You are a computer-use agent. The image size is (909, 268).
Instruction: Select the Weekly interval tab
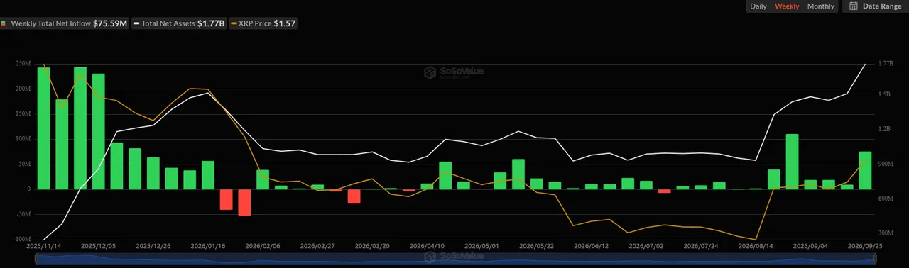pyautogui.click(x=787, y=6)
